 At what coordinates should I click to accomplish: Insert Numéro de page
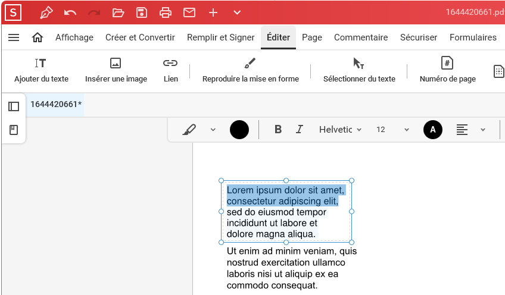[x=448, y=70]
